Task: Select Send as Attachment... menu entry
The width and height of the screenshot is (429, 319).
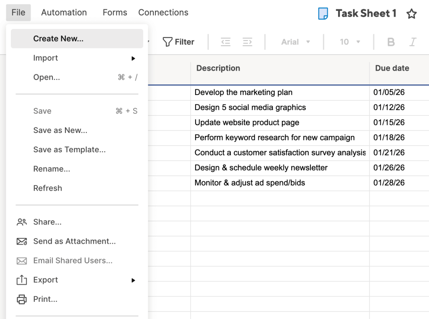Action: pyautogui.click(x=74, y=241)
